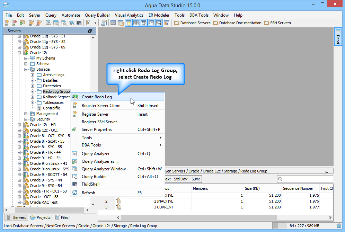This screenshot has height=232, width=345.
Task: Click the new document toolbar icon
Action: point(88,23)
